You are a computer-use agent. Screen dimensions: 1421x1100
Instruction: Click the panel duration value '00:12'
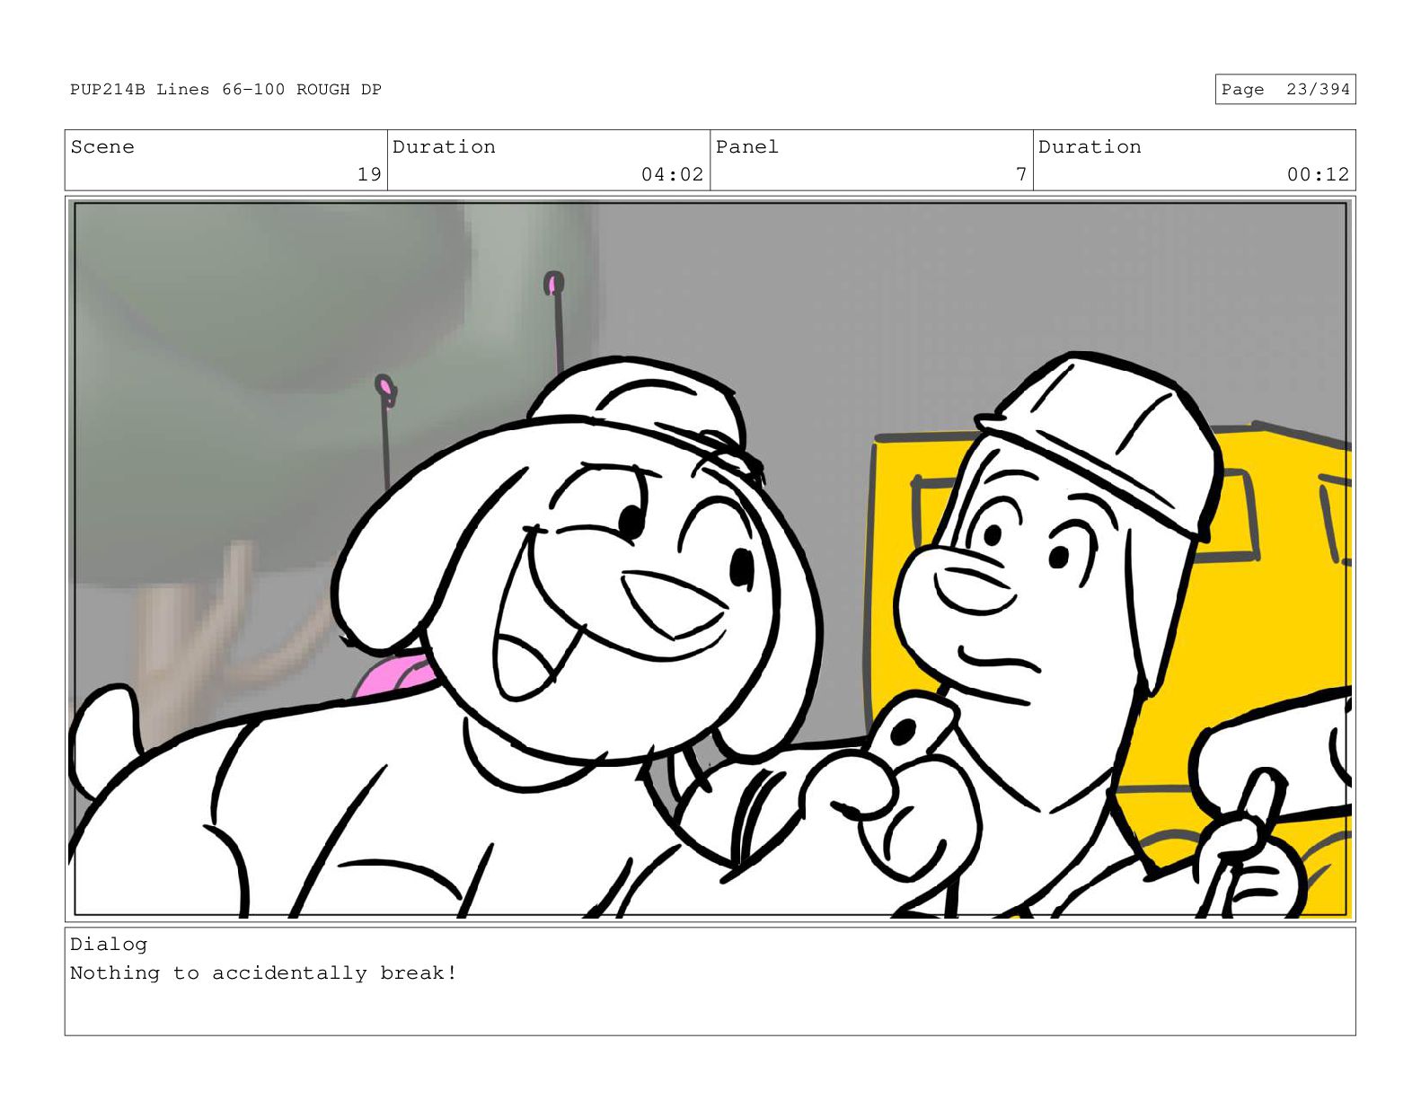[1318, 174]
